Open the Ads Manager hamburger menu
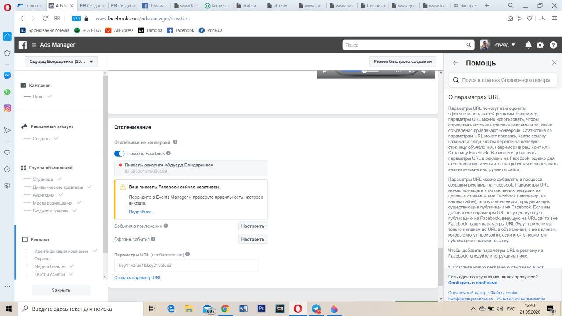The width and height of the screenshot is (562, 316). point(34,45)
